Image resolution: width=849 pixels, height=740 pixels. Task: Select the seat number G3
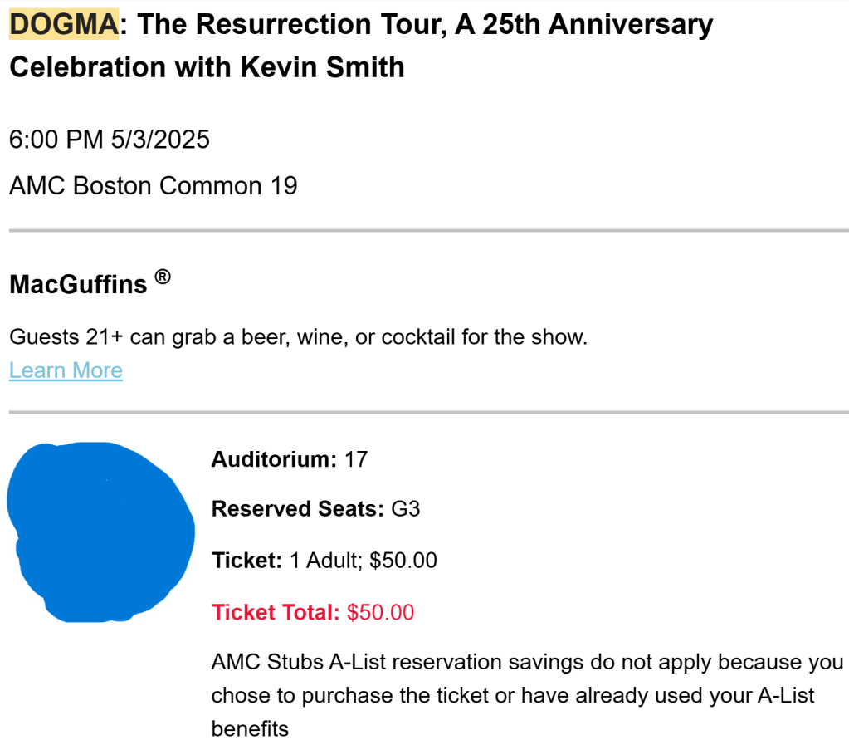coord(406,508)
